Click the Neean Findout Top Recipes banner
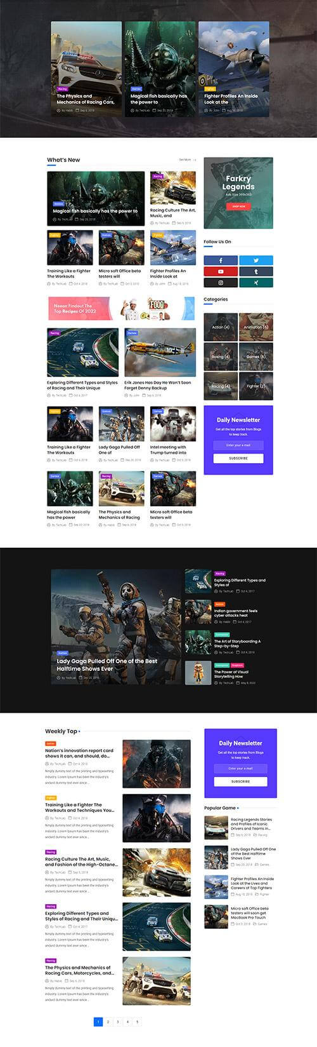The height and width of the screenshot is (1047, 317). 121,309
